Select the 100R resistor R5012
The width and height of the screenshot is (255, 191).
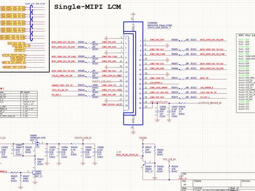tap(89, 86)
